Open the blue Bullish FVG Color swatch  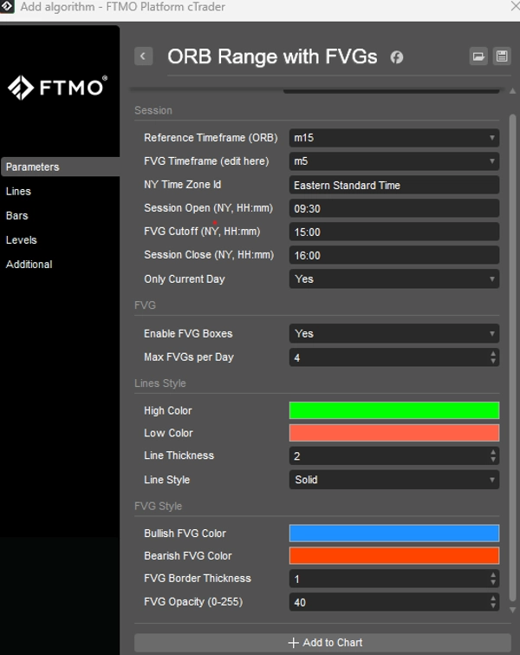click(394, 533)
